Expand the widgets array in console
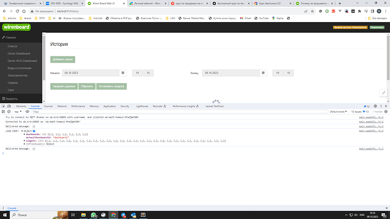The width and height of the screenshot is (390, 219). (24, 141)
